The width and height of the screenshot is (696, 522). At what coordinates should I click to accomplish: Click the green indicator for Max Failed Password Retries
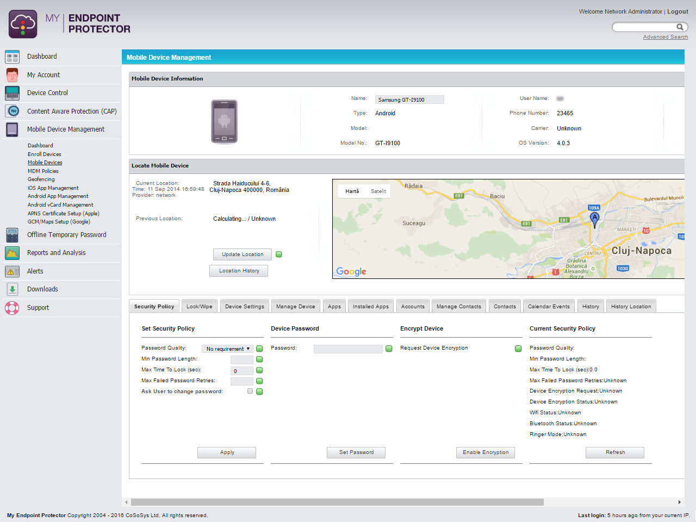point(259,381)
